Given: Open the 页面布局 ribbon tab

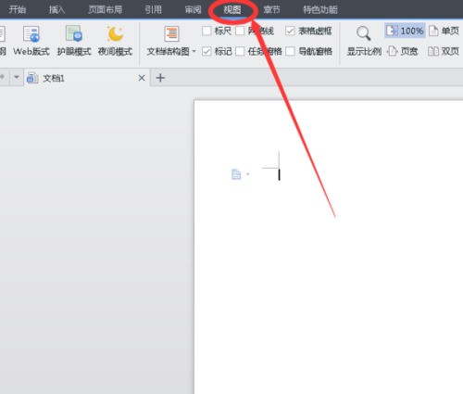Looking at the screenshot, I should pyautogui.click(x=106, y=9).
